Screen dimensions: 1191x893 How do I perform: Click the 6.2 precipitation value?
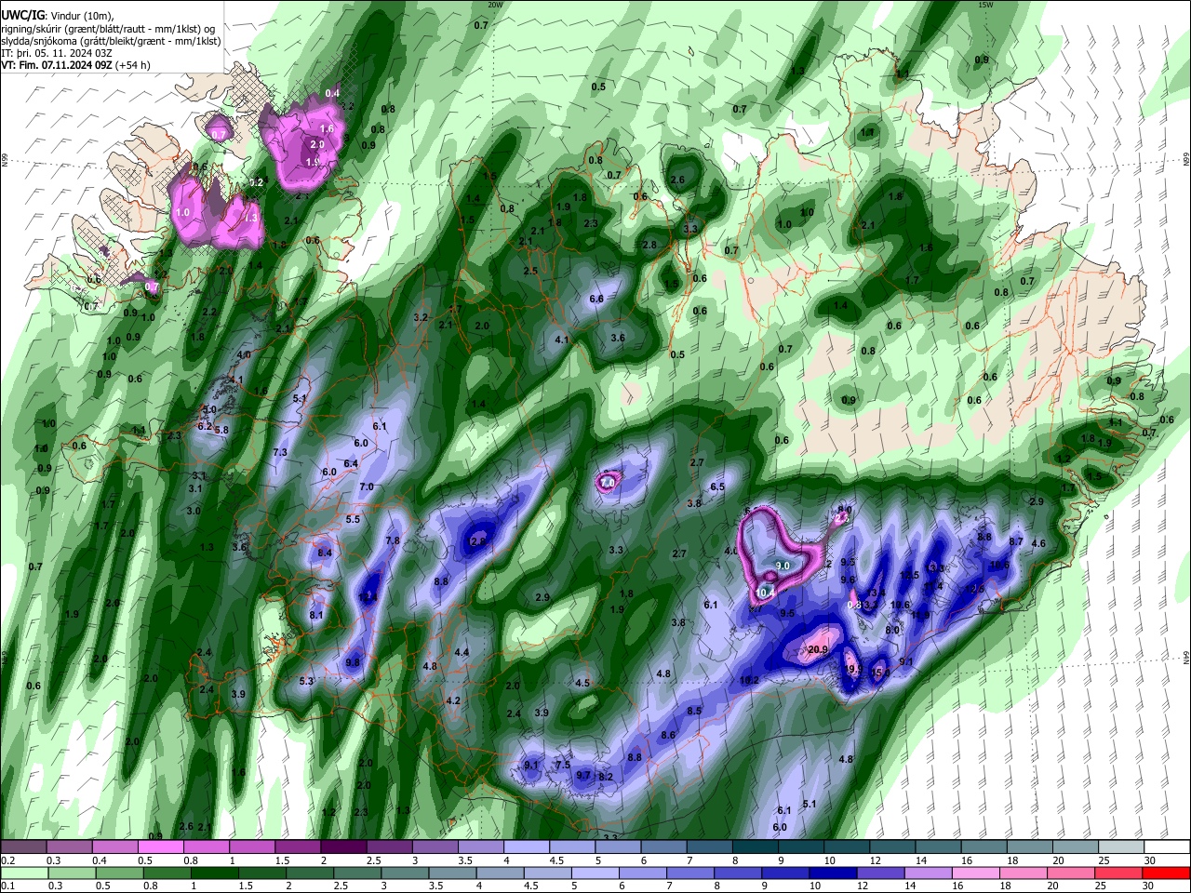pos(205,425)
